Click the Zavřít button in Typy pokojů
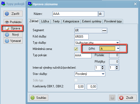The width and height of the screenshot is (140, 104). click(x=13, y=14)
